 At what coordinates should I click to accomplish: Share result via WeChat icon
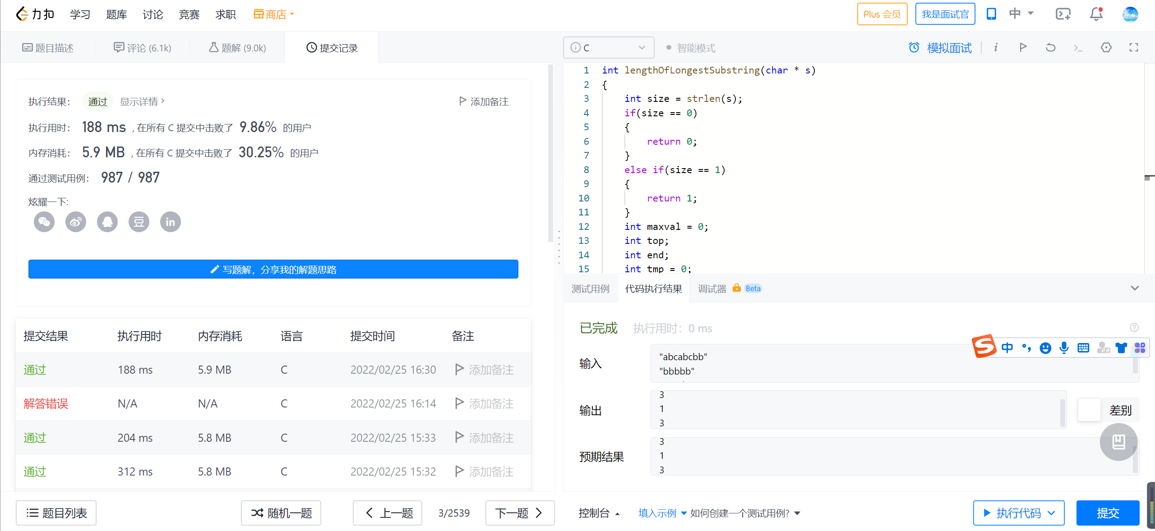[44, 222]
